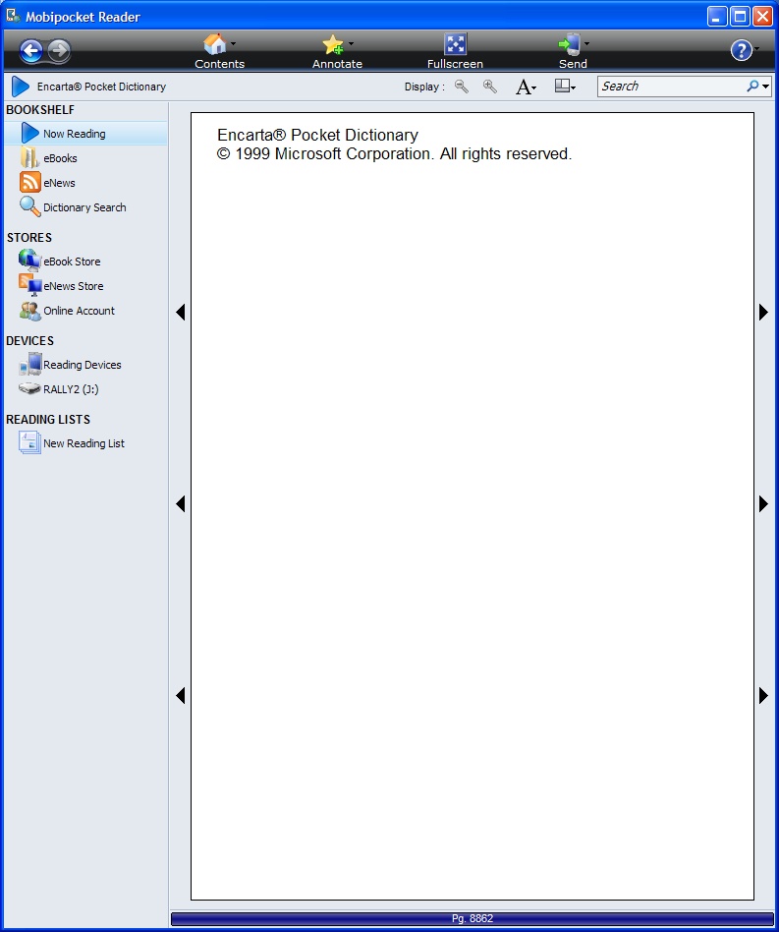Select Now Reading in the bookshelf
This screenshot has height=932, width=779.
click(x=85, y=134)
